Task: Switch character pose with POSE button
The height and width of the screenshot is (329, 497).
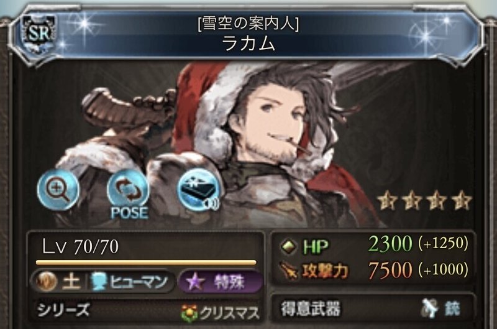Action: (129, 194)
